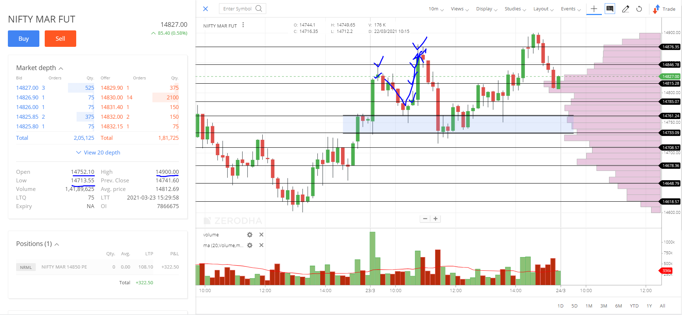Click Positions total +322.50
Viewport: 682px width, 315px height.
point(144,283)
